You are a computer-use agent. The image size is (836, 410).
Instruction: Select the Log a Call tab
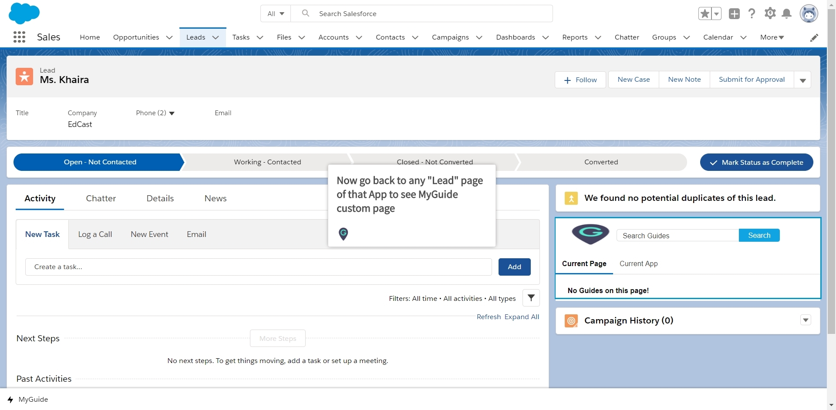pos(95,234)
